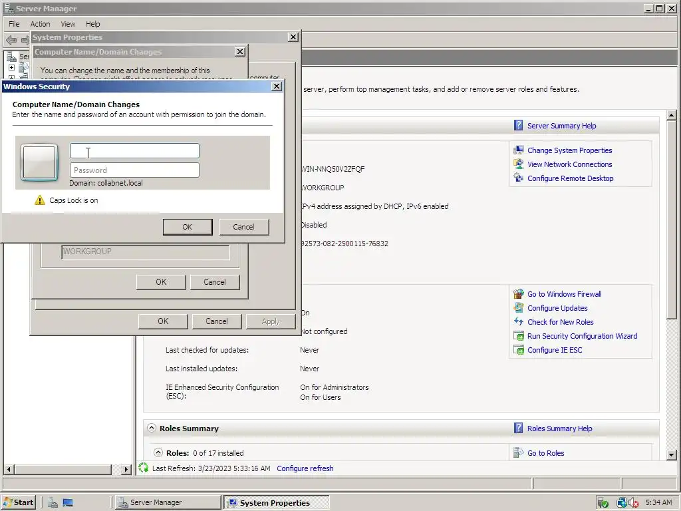The height and width of the screenshot is (511, 681).
Task: Open the Change System Properties link
Action: pyautogui.click(x=569, y=150)
